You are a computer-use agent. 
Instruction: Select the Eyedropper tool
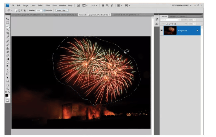pyautogui.click(x=8, y=37)
